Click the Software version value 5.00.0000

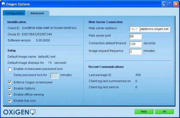43,40
